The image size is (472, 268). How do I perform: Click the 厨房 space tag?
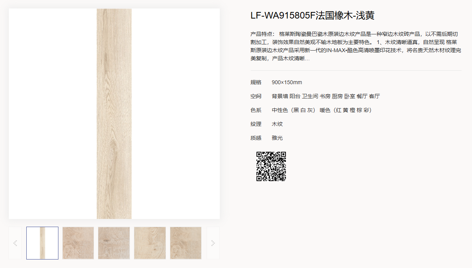(337, 96)
